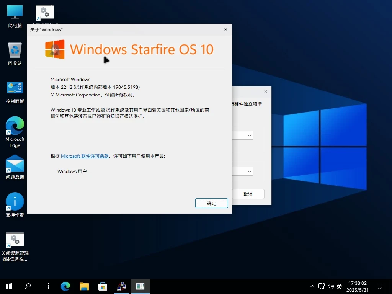Screen dimensions: 392x294
Task: Open Microsoft Store from the taskbar
Action: pyautogui.click(x=103, y=286)
